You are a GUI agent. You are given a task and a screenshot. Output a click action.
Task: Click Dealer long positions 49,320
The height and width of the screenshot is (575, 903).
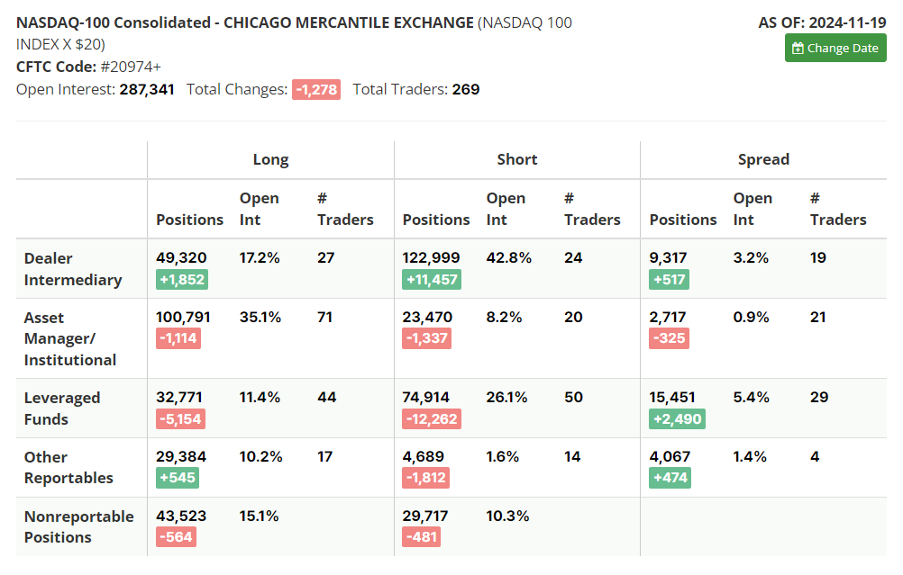181,258
